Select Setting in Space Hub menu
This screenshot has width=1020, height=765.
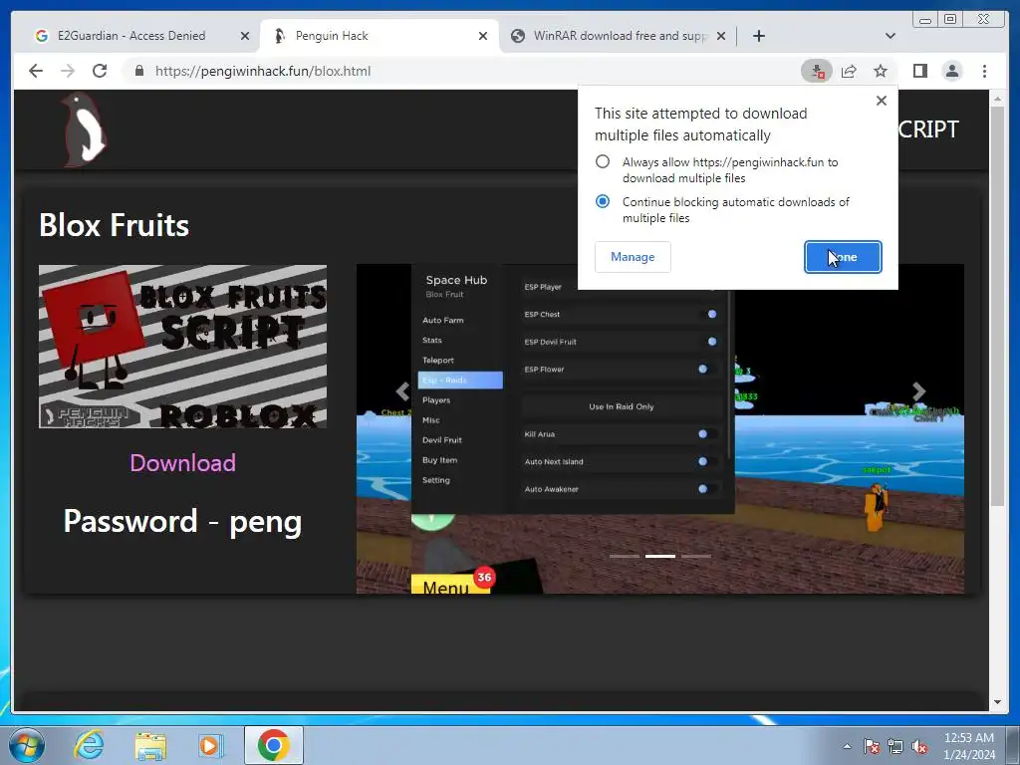[436, 480]
